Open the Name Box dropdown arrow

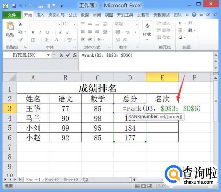[x=48, y=55]
